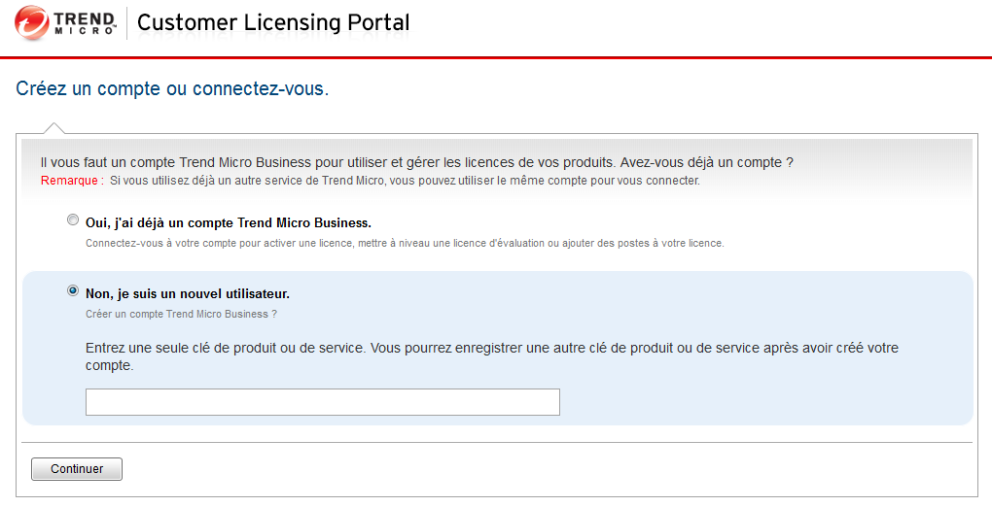
Task: Click label 'Non, je suis un nouvel utilisateur'
Action: 188,293
